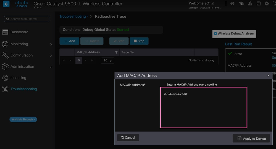Click the Add button
The height and width of the screenshot is (149, 276).
point(69,41)
